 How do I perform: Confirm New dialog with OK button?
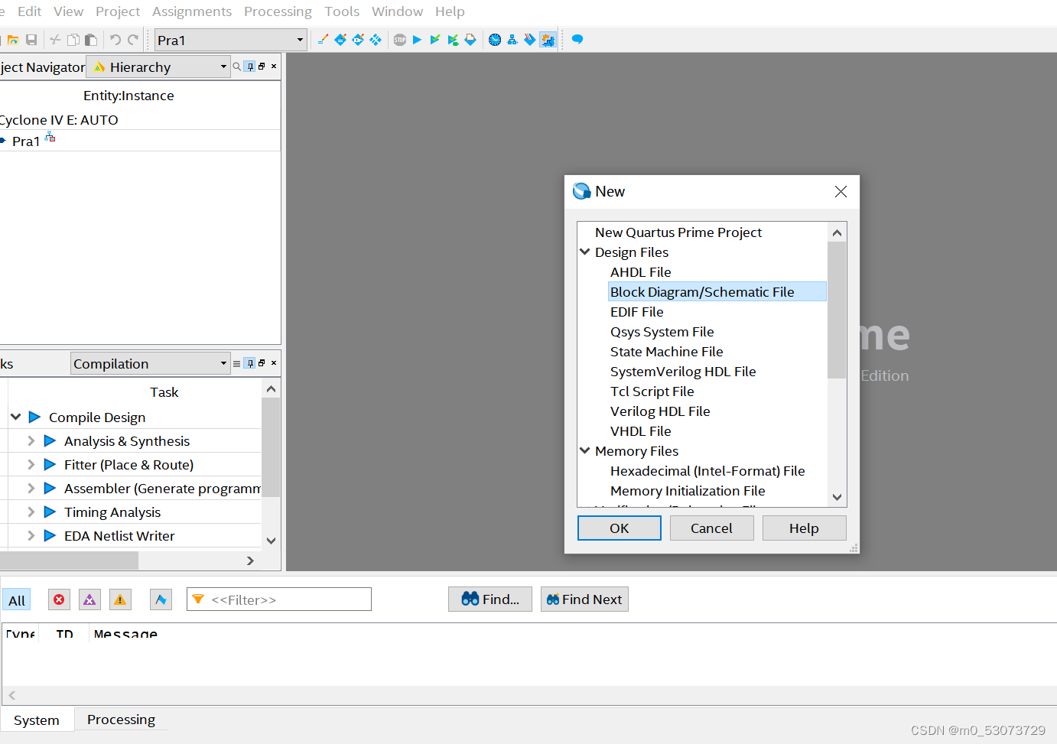(x=620, y=528)
